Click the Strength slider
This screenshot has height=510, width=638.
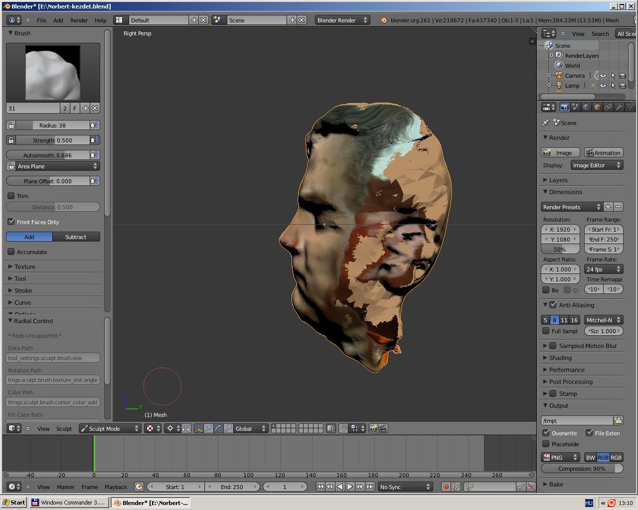pyautogui.click(x=52, y=140)
